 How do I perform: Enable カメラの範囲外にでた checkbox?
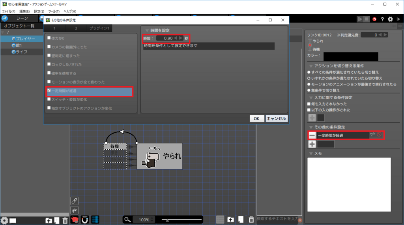point(49,46)
